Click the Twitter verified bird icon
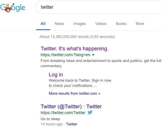The image size is (162, 130). click(x=90, y=112)
